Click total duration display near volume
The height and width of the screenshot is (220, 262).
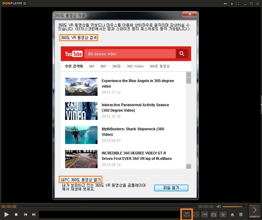206,207
